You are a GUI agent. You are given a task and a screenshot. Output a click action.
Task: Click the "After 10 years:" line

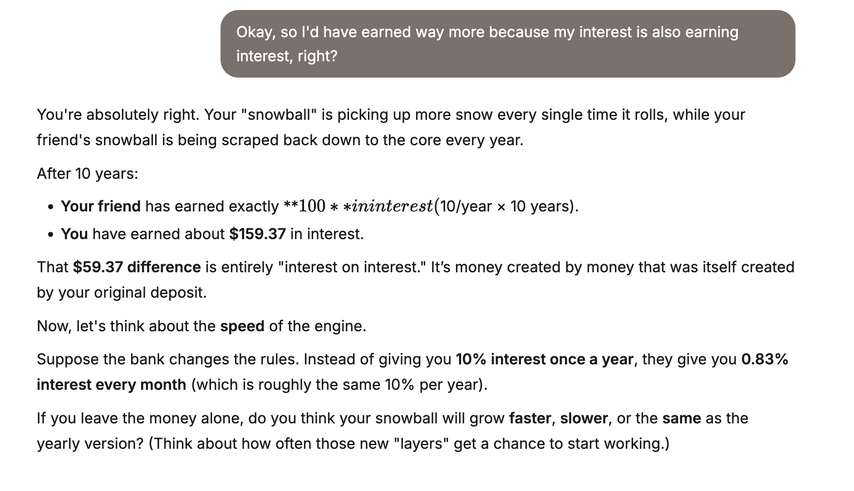pos(87,174)
